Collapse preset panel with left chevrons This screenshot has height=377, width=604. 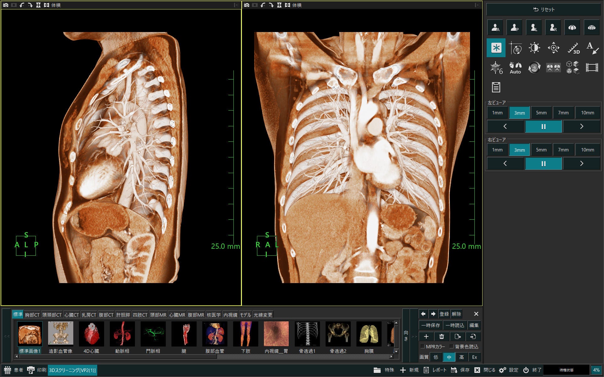click(7, 336)
